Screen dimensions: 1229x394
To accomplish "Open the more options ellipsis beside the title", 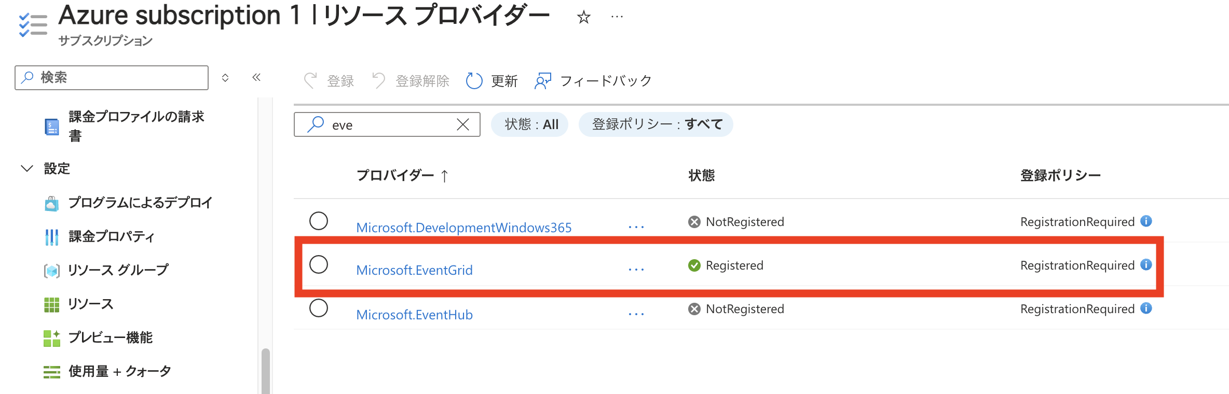I will pyautogui.click(x=617, y=17).
